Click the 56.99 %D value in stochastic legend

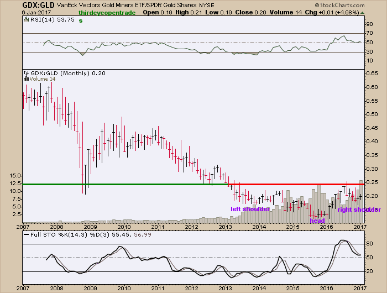143,235
